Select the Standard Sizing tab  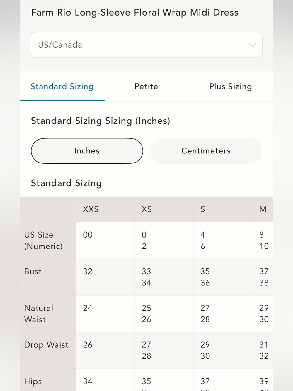(62, 87)
